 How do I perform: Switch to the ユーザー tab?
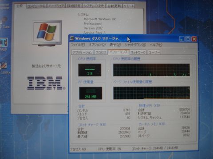click(154, 52)
